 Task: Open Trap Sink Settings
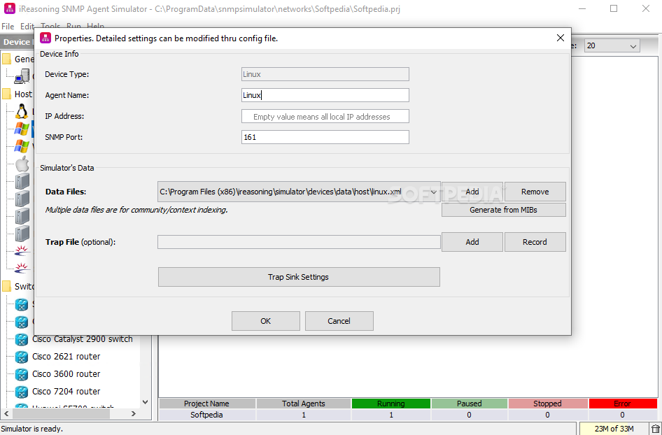(x=299, y=277)
